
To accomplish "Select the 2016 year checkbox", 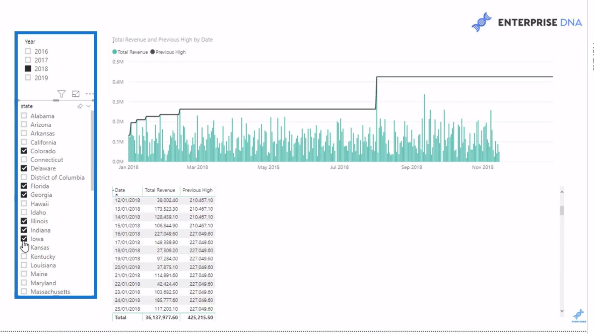I will [28, 51].
